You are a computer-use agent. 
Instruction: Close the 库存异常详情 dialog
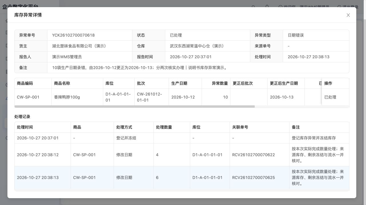(348, 15)
